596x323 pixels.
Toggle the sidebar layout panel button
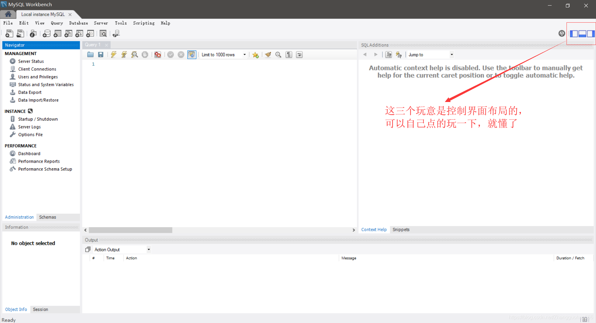574,33
